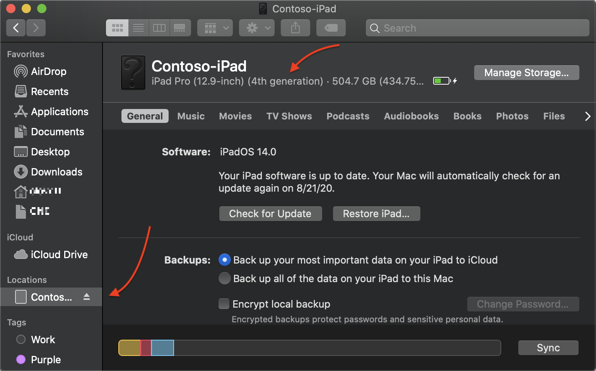Click the iPad Pro model and capacity text

[288, 81]
